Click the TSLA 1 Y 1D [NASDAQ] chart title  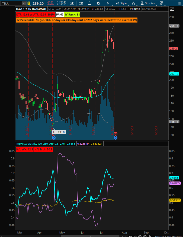pyautogui.click(x=31, y=9)
